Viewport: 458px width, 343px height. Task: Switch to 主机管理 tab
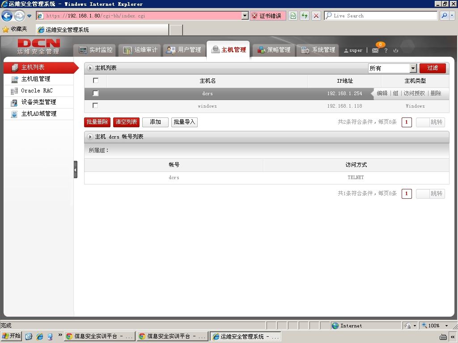pos(229,50)
